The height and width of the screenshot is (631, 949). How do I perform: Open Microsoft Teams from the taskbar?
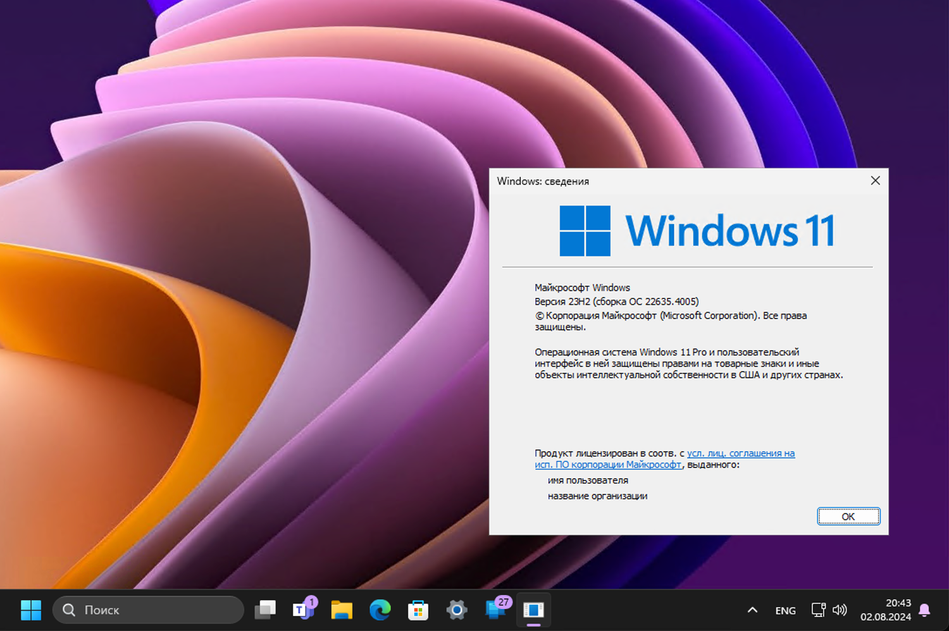(302, 610)
